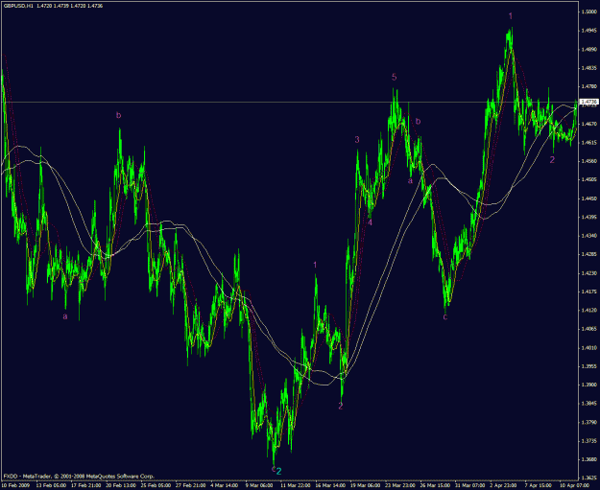Click the horizontal current-price line on the chart
The height and width of the screenshot is (490, 600).
pyautogui.click(x=290, y=102)
